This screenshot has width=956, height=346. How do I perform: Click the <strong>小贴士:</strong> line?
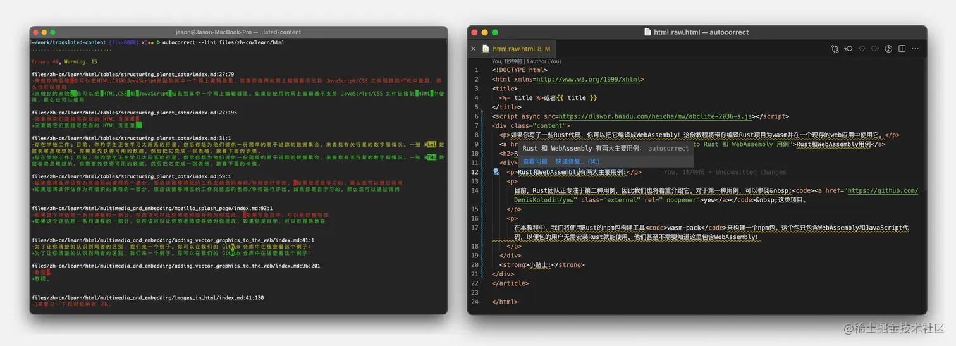pyautogui.click(x=542, y=264)
